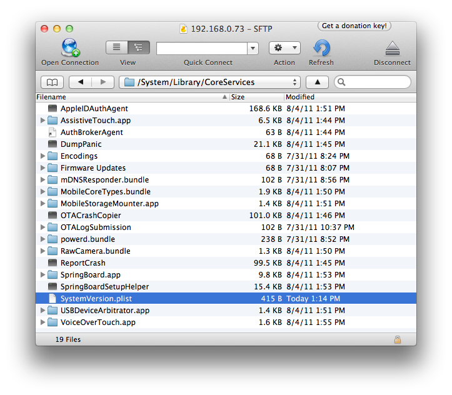Viewport: 452px width, 395px height.
Task: Refresh the directory listing
Action: pyautogui.click(x=321, y=48)
